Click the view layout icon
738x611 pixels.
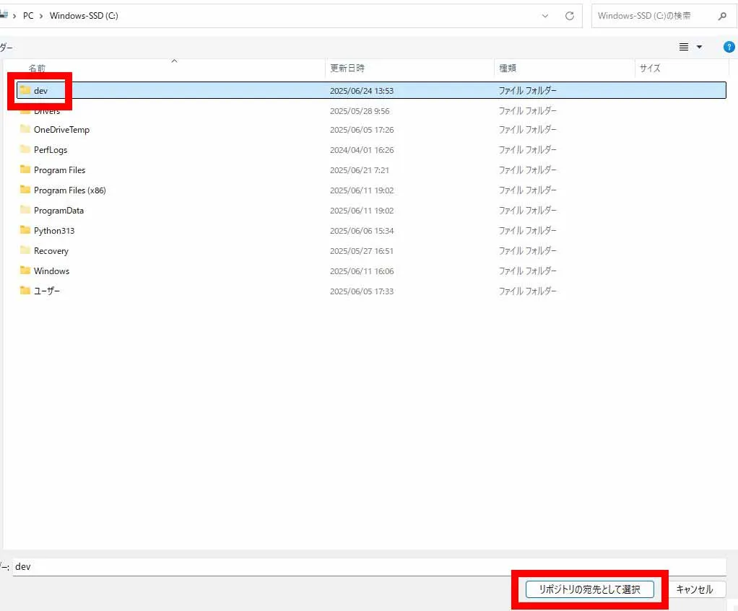[684, 47]
